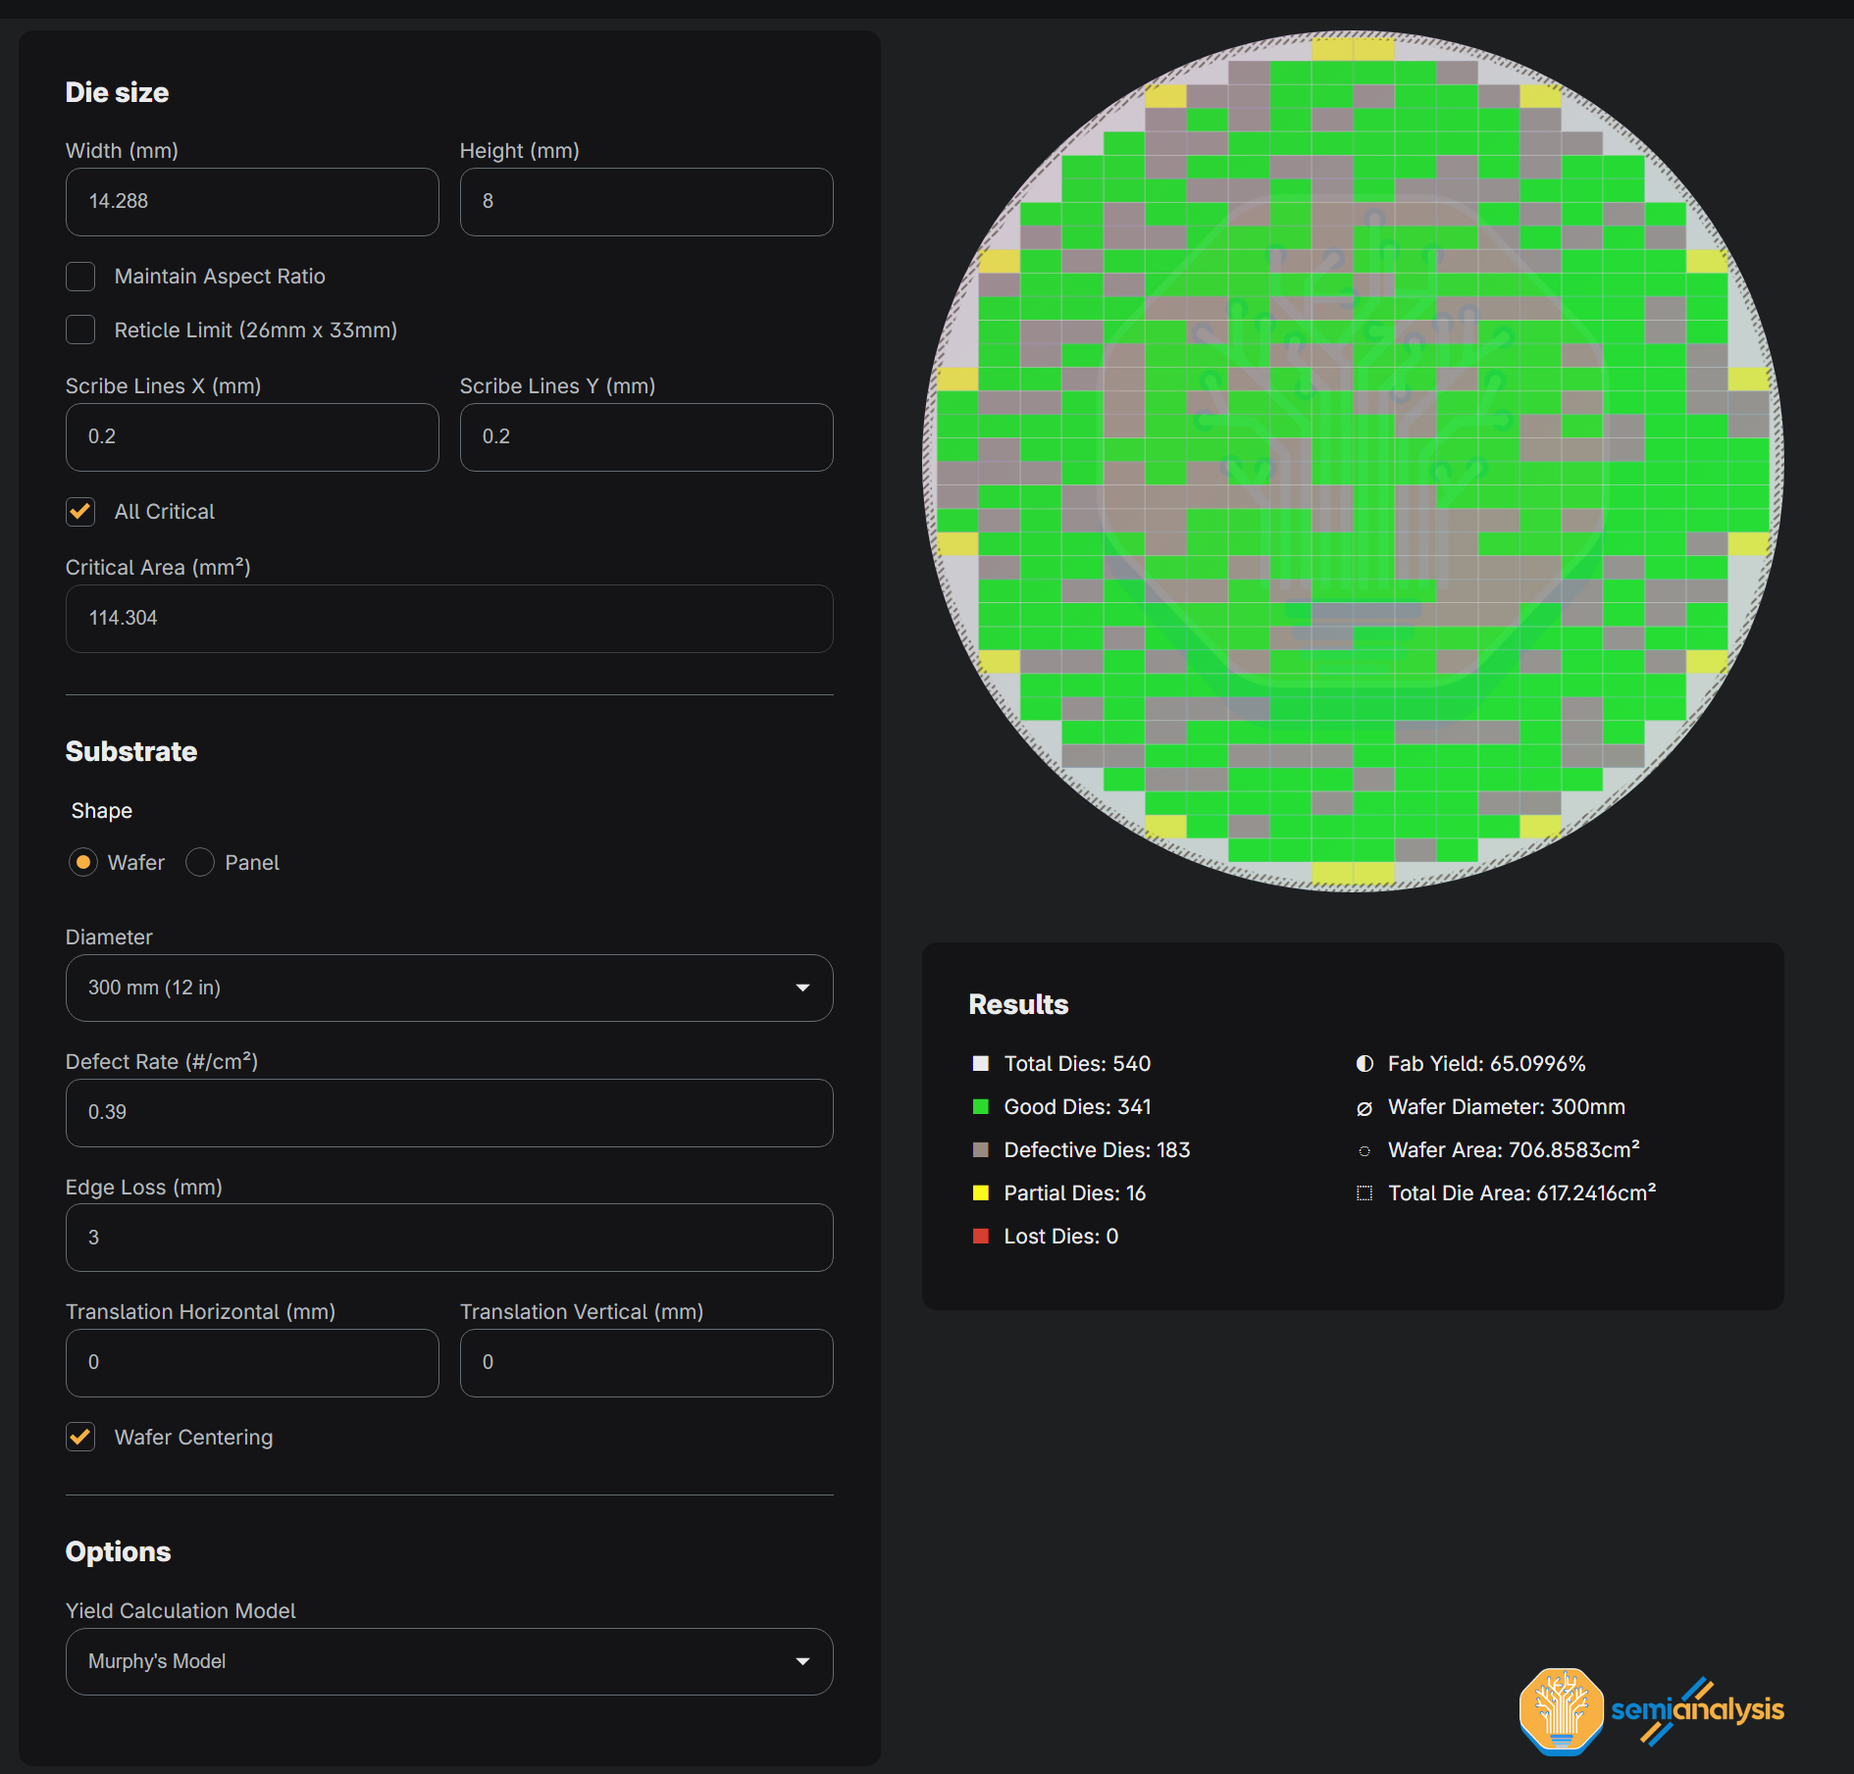Screen dimensions: 1854x1774
Task: Click the Fab Yield half-circle icon
Action: coord(1364,1064)
